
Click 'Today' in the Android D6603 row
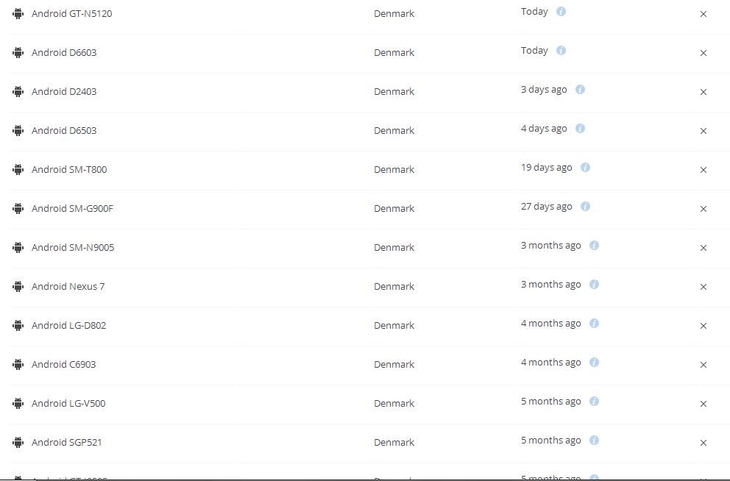[x=534, y=50]
